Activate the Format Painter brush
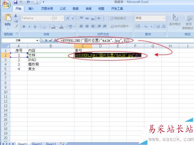Viewport: 194px width, 145px height. pyautogui.click(x=16, y=26)
